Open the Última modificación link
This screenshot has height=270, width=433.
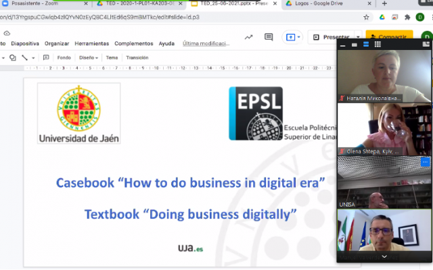(x=206, y=43)
